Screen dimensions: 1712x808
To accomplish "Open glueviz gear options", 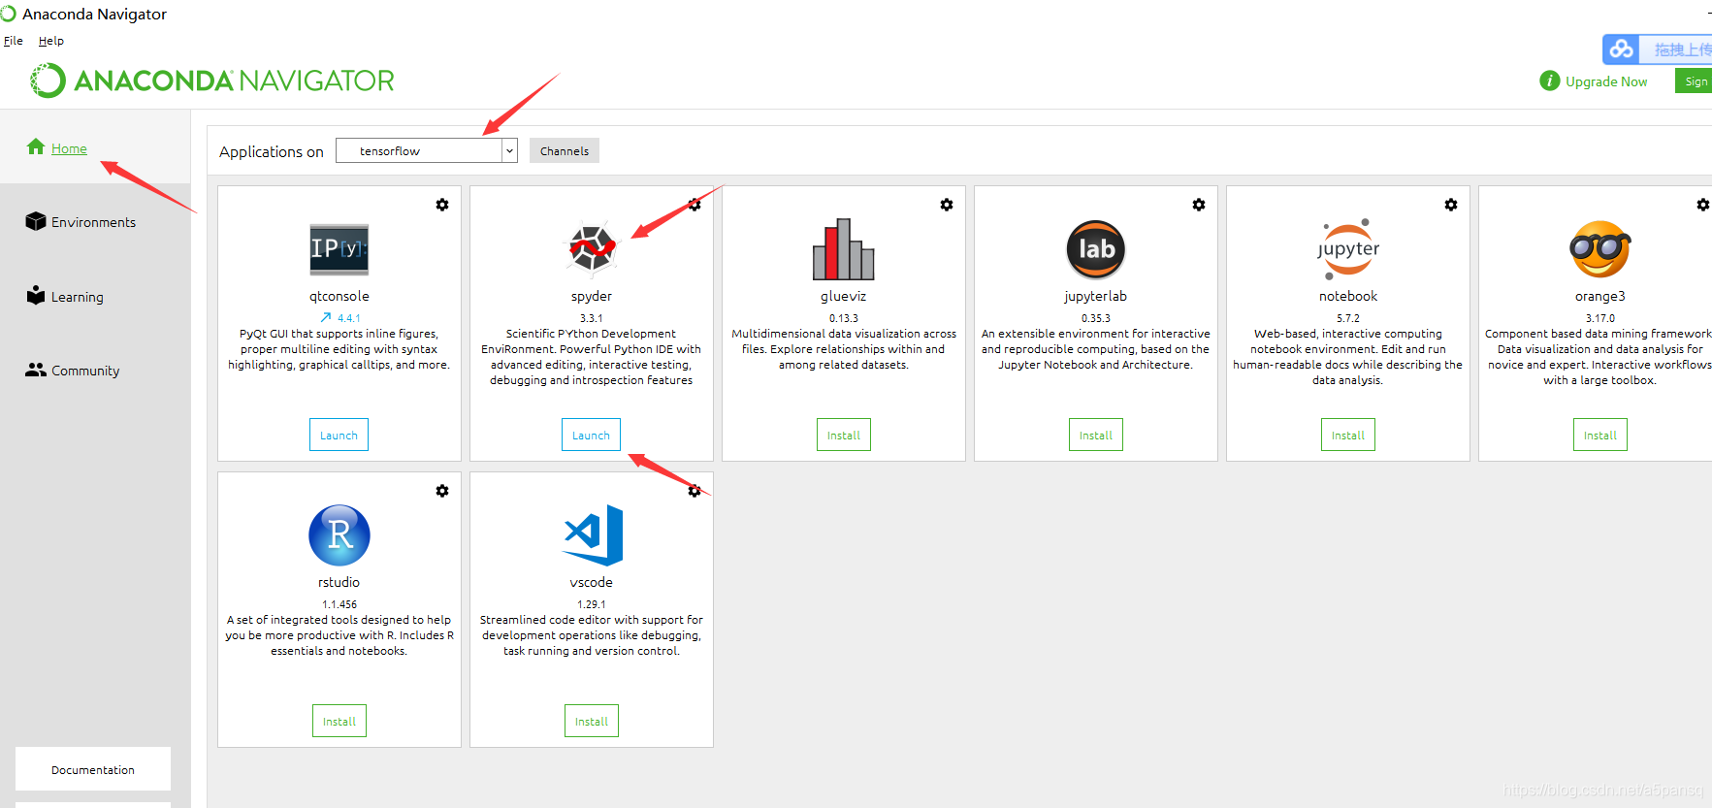I will (947, 205).
